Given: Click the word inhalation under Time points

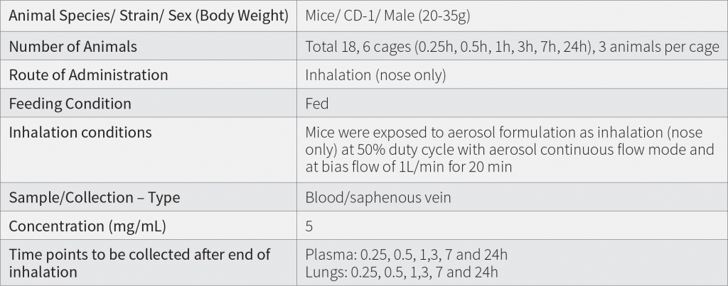Looking at the screenshot, I should [43, 272].
